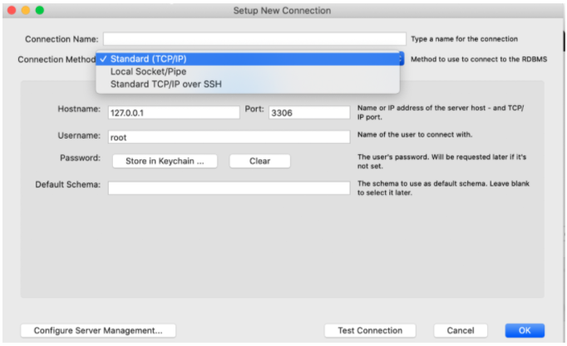Focus the Hostname field showing 127.0.0.1
Viewport: 567px width, 346px height.
click(173, 112)
